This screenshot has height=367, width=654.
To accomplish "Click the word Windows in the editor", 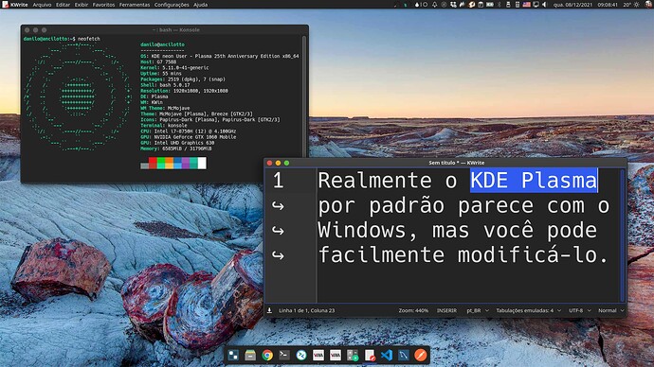I will (362, 230).
